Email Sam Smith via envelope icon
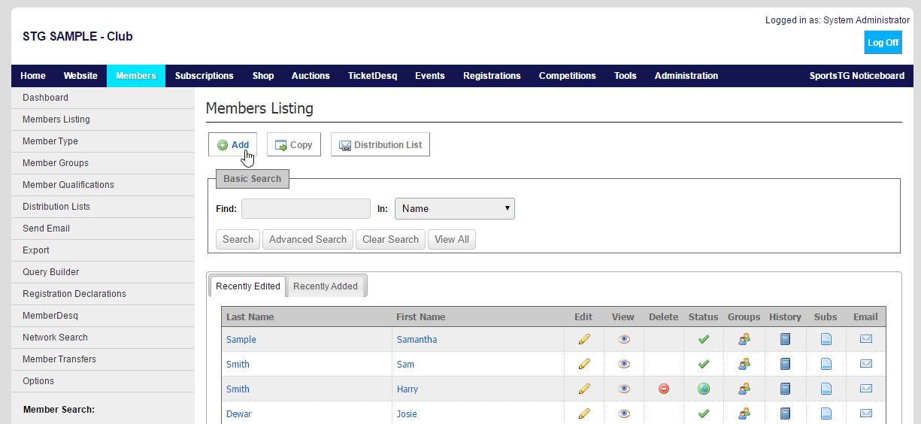921x424 pixels. coord(866,364)
